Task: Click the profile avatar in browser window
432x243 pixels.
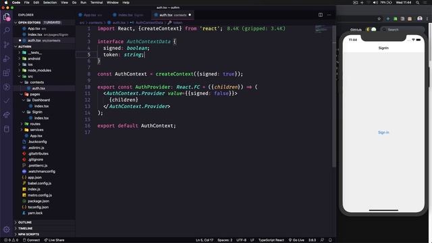Action: 420,18
